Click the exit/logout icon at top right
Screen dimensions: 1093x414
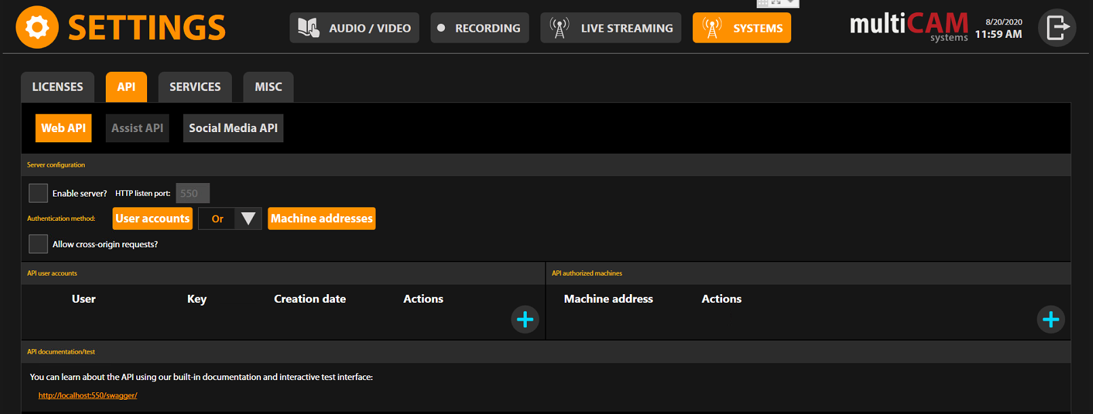click(1056, 28)
